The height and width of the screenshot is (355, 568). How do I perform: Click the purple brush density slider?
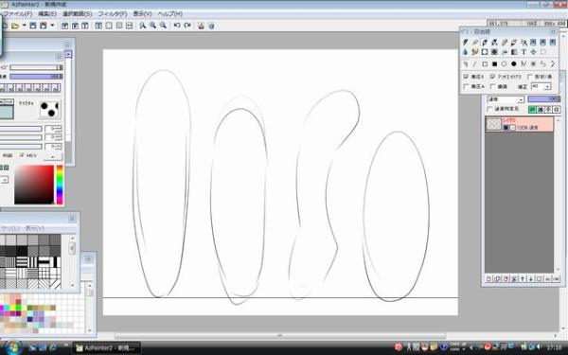click(36, 77)
